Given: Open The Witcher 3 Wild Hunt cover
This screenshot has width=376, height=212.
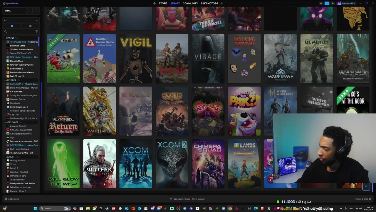Looking at the screenshot, I should (99, 164).
